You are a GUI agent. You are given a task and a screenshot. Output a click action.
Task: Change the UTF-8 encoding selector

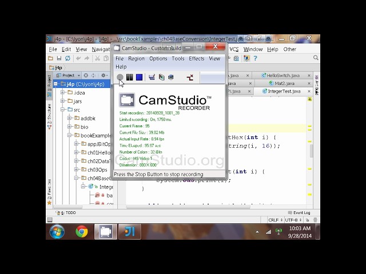(x=293, y=220)
